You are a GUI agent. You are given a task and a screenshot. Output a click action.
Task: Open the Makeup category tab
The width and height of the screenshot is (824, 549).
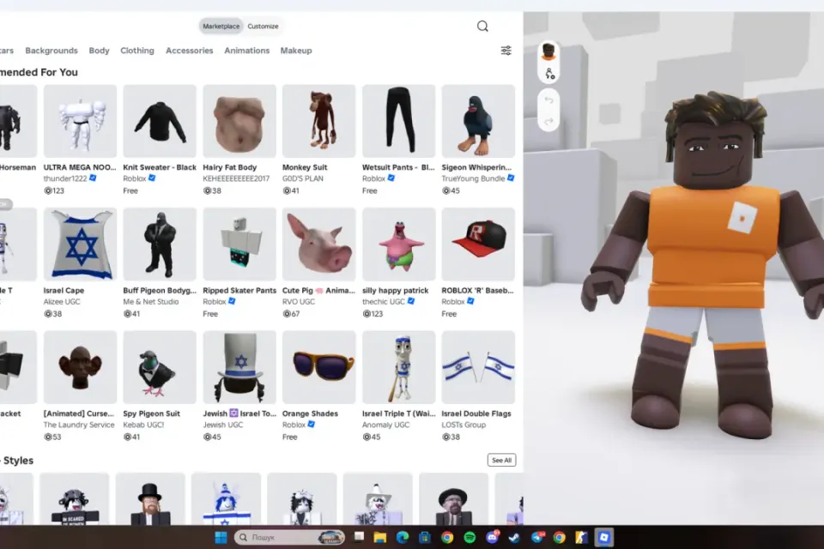(x=296, y=51)
